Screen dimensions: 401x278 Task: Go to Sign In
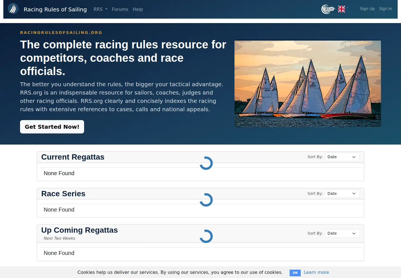(385, 9)
